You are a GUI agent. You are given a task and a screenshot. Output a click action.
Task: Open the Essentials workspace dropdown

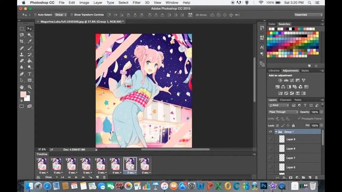point(308,15)
